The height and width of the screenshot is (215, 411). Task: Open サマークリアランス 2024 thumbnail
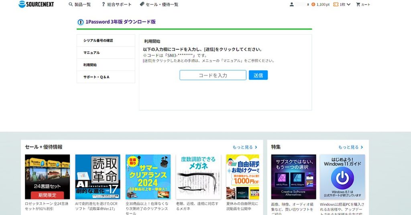(148, 177)
